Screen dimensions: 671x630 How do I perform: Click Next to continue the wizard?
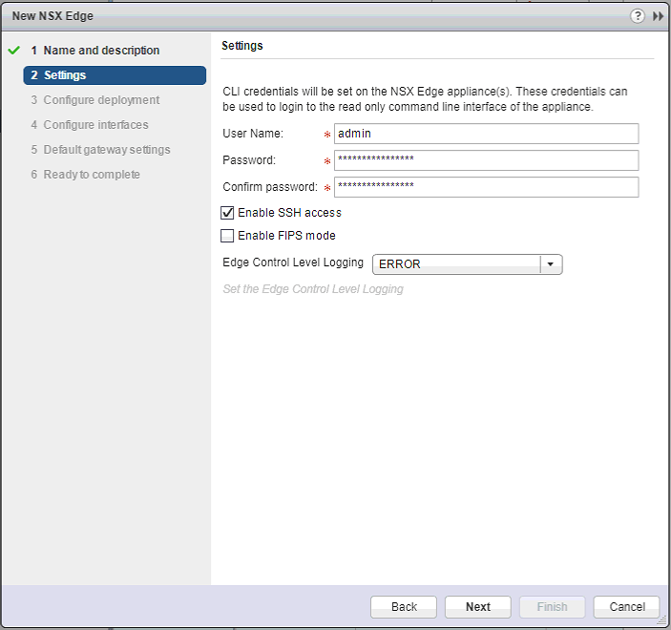point(478,607)
